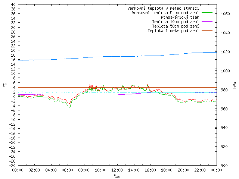This screenshot has width=239, height=179.
Task: Click the '40' temperature axis label
Action: coord(13,4)
